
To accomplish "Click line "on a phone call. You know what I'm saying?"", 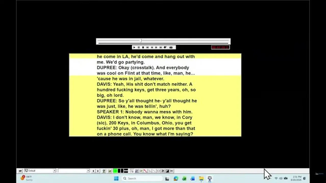I will [x=145, y=134].
